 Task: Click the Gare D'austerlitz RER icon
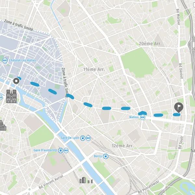[x=66, y=150]
